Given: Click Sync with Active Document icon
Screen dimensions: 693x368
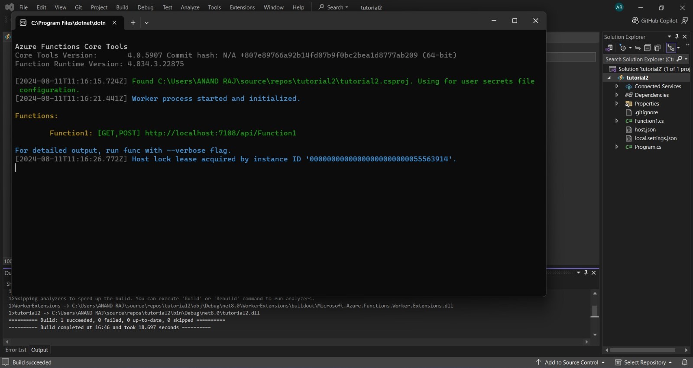Looking at the screenshot, I should pos(638,48).
